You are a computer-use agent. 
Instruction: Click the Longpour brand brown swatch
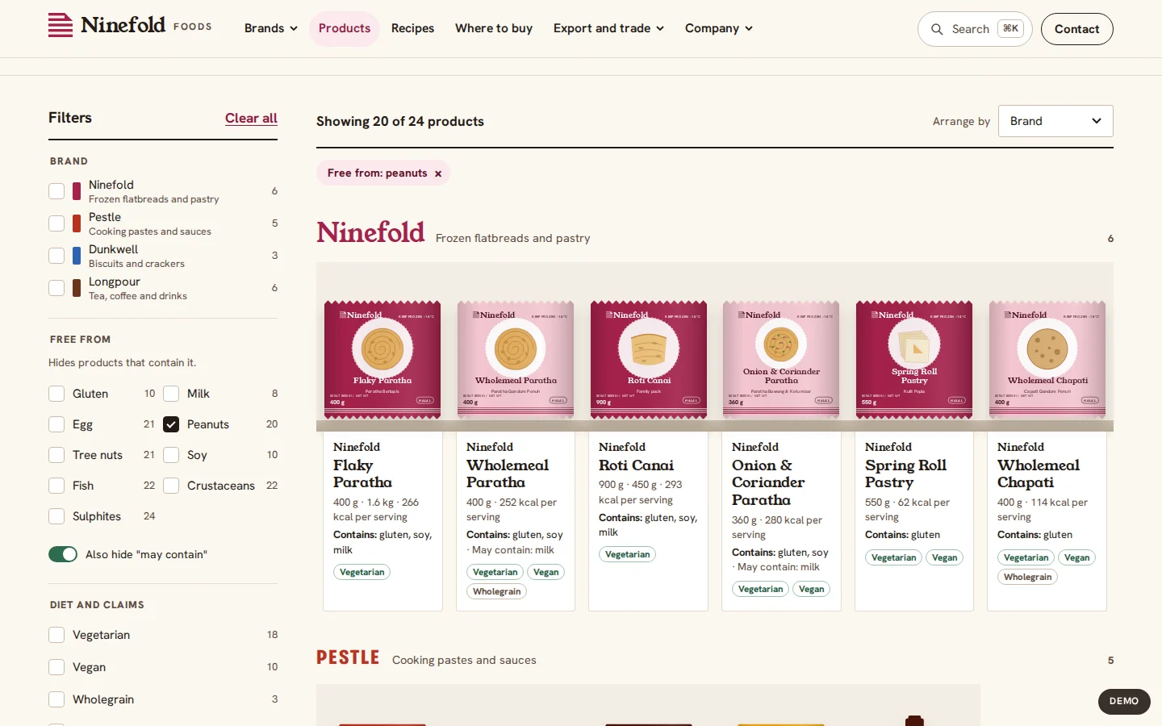tap(77, 288)
